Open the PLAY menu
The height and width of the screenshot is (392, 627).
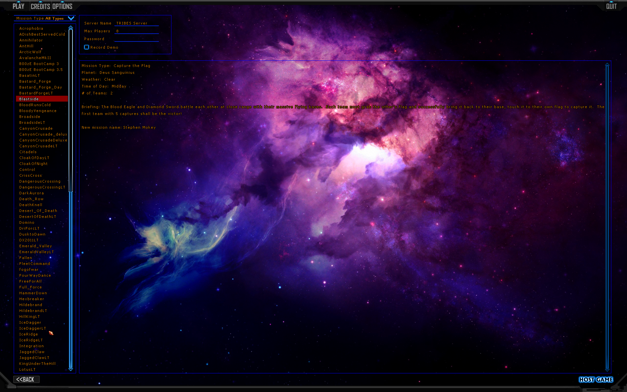coord(18,6)
